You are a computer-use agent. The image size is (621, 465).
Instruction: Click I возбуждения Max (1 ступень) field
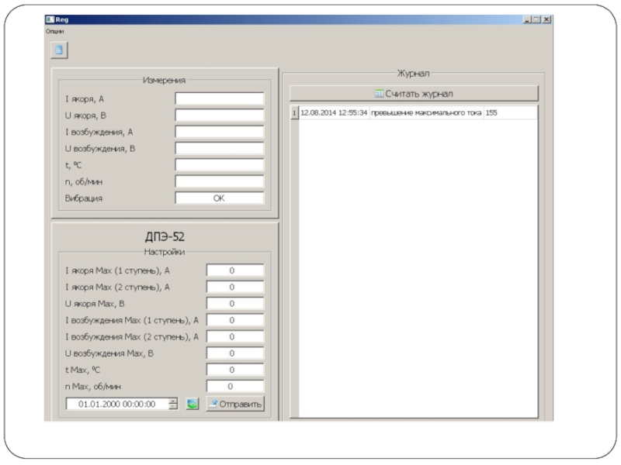[235, 320]
